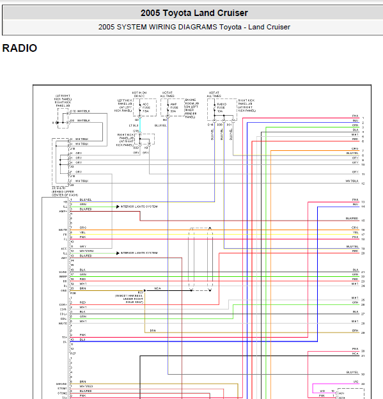Select the "2005 Toyota Land Cruiser" title
Screen dimensions: 383x399
194,13
